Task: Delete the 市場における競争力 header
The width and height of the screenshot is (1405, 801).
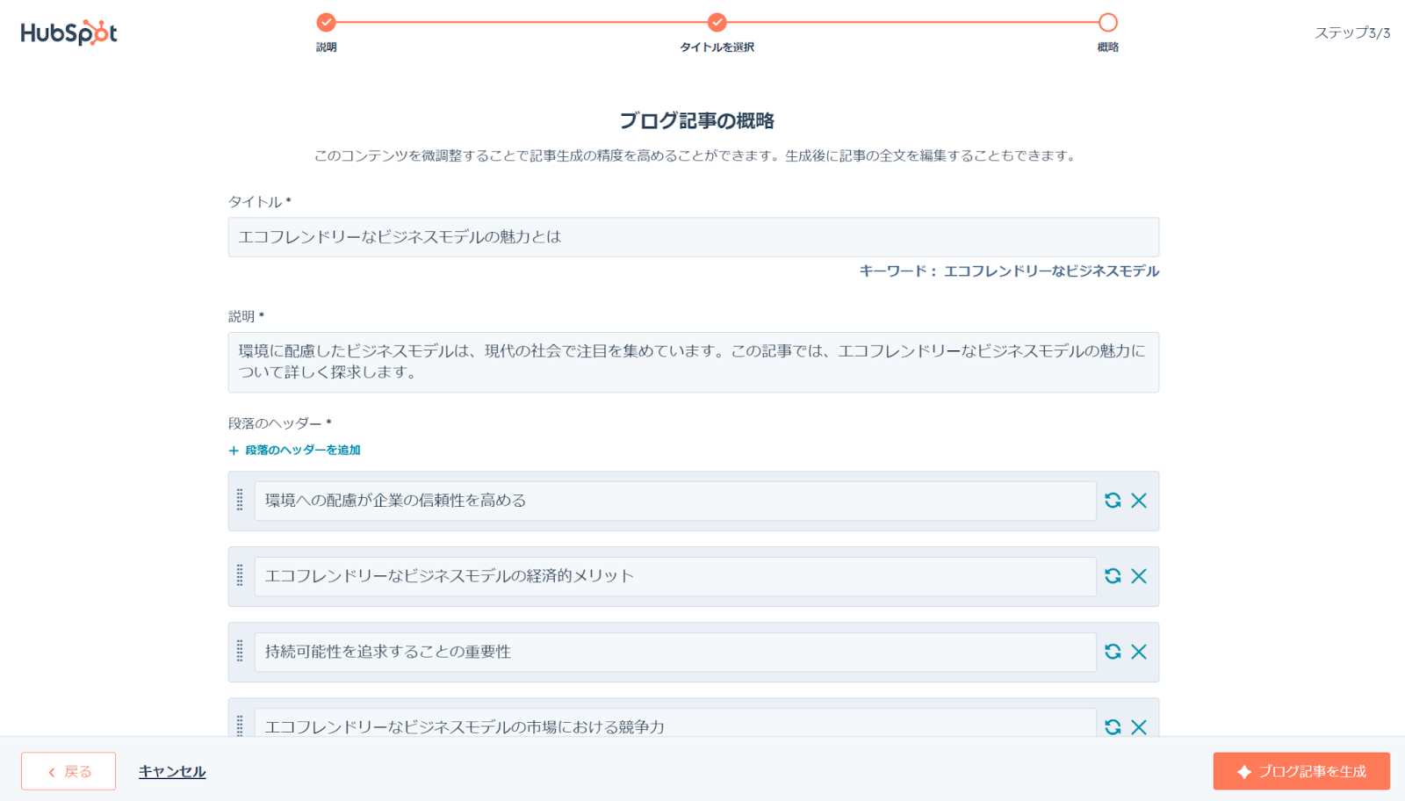Action: pos(1139,727)
